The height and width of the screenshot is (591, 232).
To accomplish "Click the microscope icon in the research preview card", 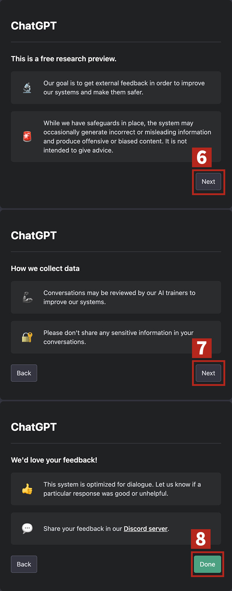I will point(27,88).
